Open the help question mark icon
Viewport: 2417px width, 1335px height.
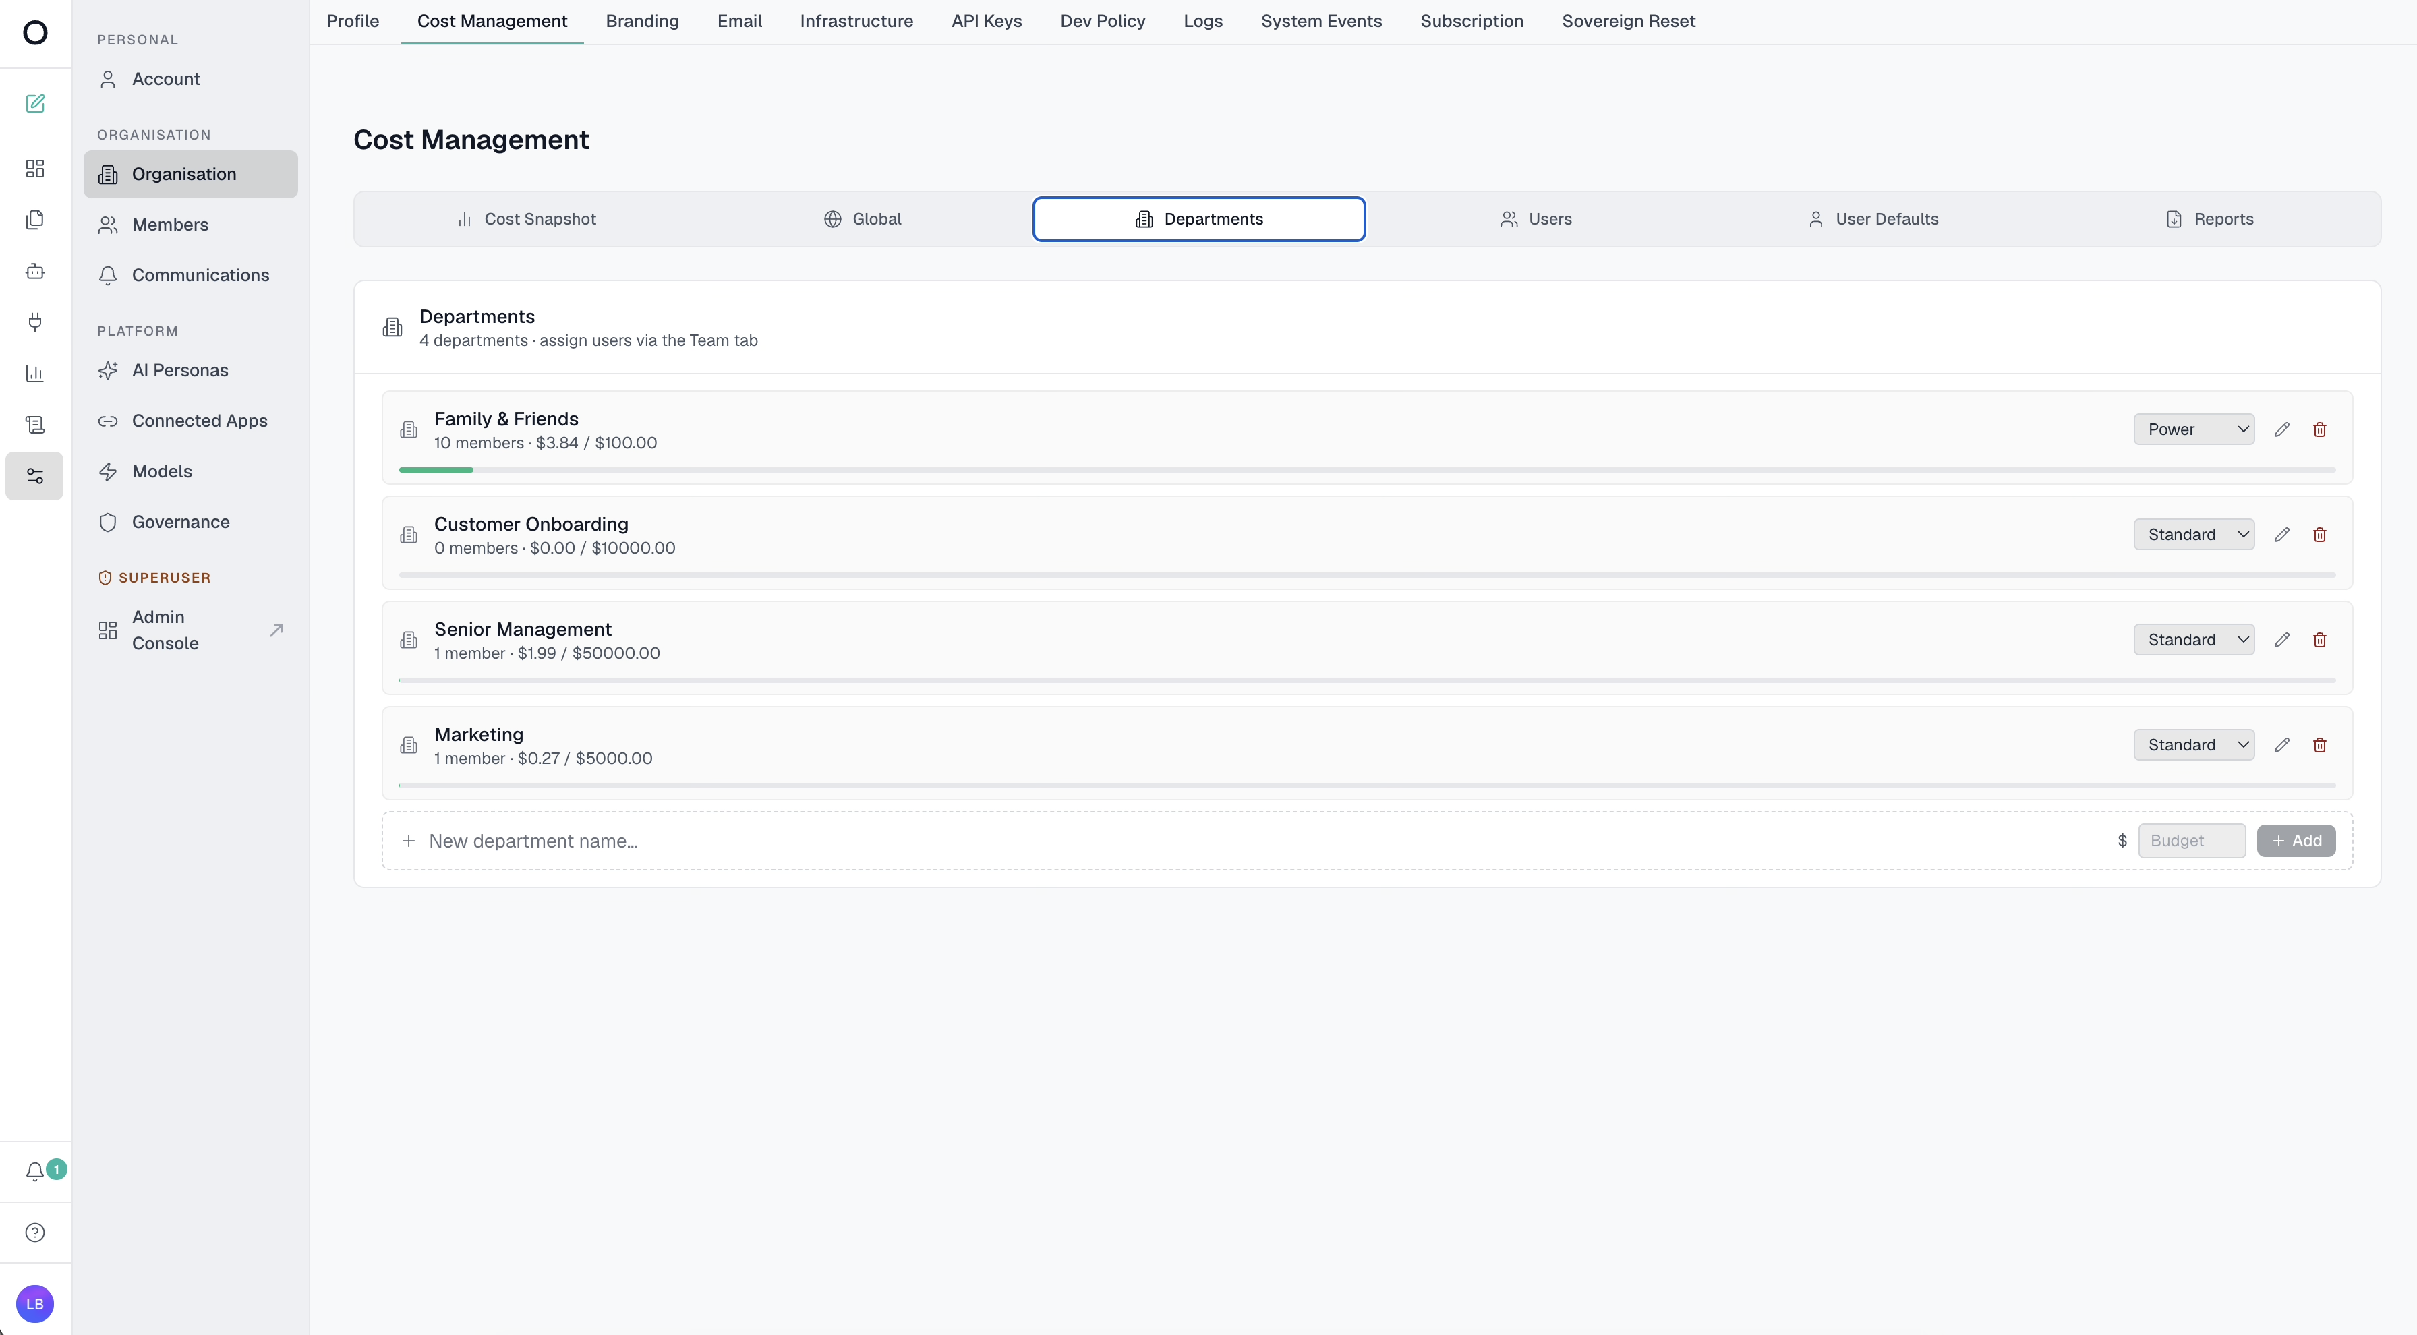(x=34, y=1233)
